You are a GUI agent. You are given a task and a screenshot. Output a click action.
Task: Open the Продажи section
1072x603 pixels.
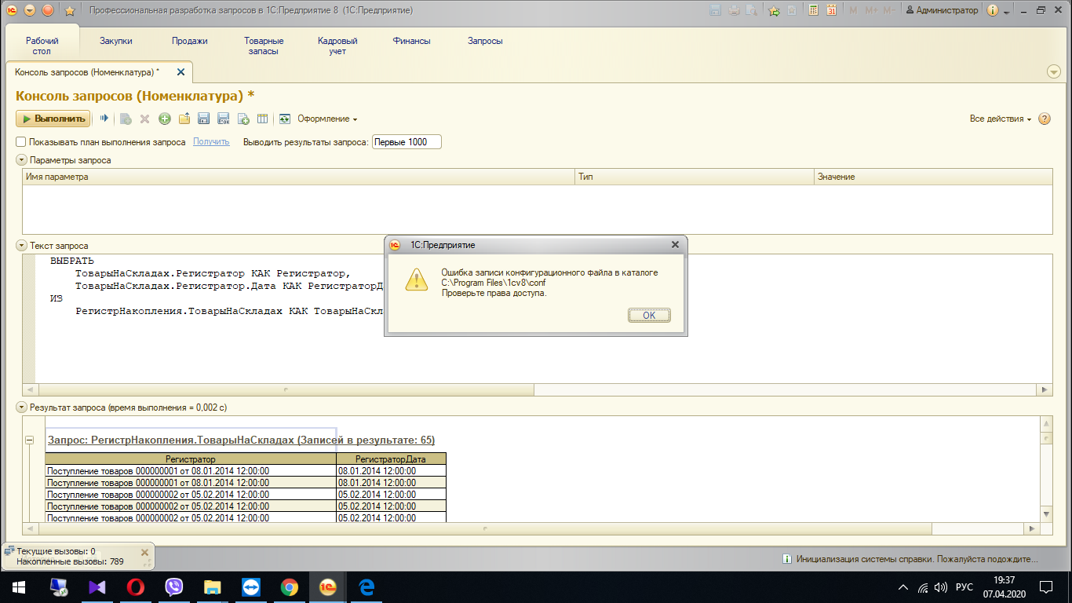click(x=190, y=41)
